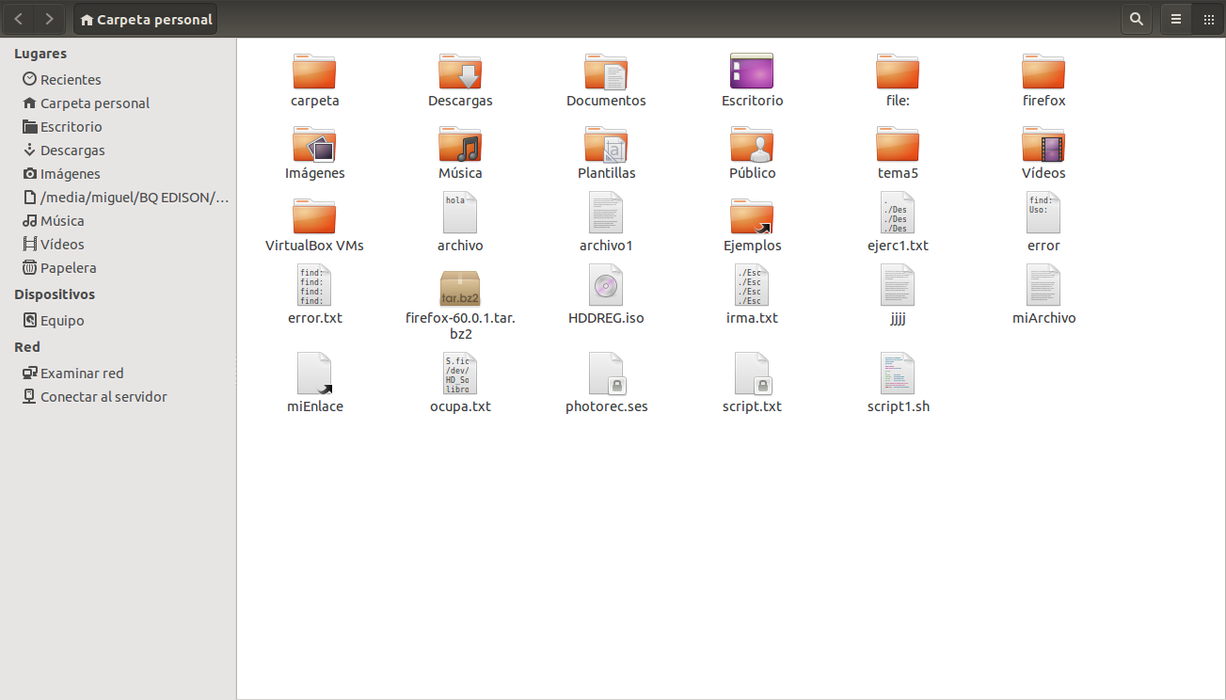Select the archivo file icon

[460, 213]
